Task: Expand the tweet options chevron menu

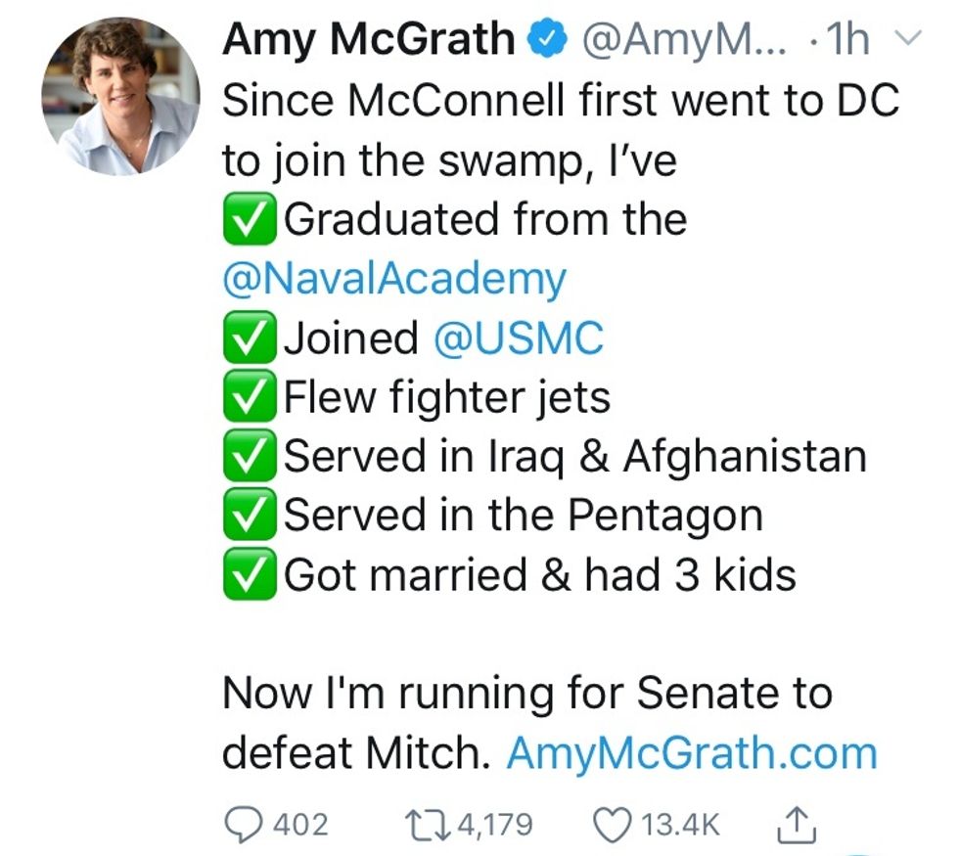Action: tap(909, 41)
